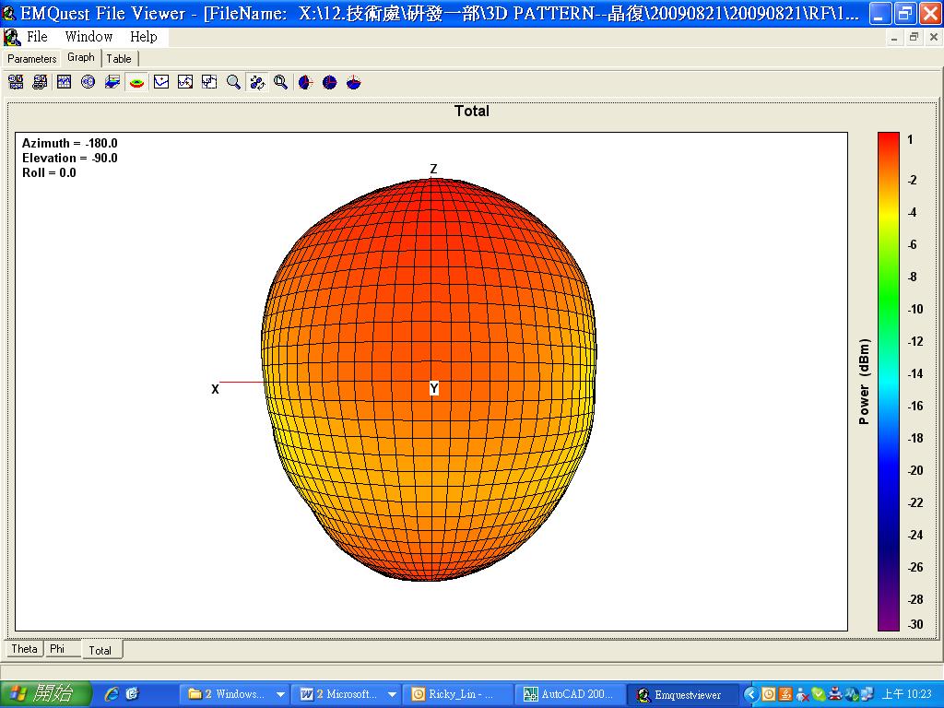Toggle the rotate graph tool
Viewport: 944px width, 708px height.
(257, 82)
